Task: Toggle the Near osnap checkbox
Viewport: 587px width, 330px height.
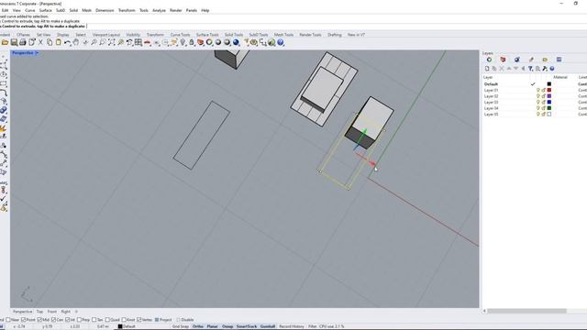Action: [x=8, y=320]
